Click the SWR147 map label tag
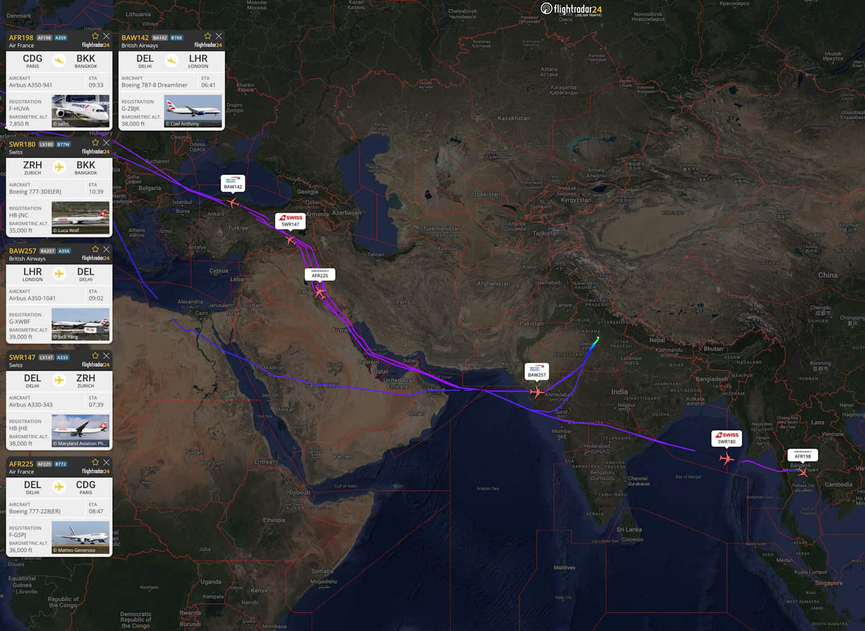865x631 pixels. tap(291, 220)
